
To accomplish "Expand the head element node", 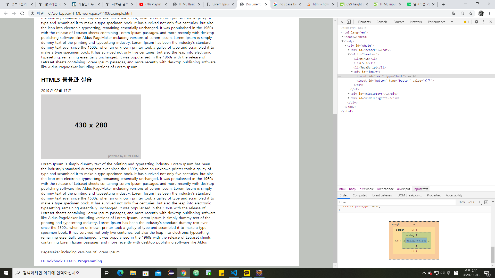I will click(342, 37).
